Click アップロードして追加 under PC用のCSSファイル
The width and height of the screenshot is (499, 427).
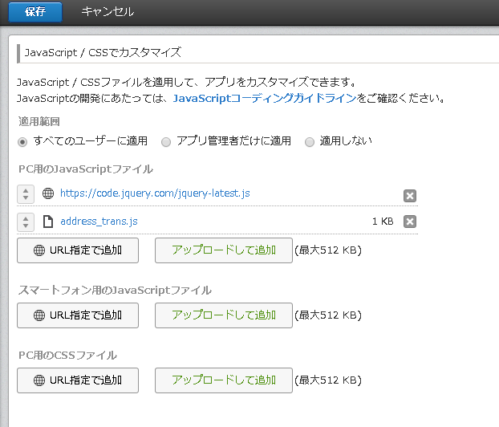[x=224, y=380]
